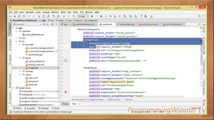Open the Logcat tool window
Screen dimensions: 214x120
tap(30, 108)
